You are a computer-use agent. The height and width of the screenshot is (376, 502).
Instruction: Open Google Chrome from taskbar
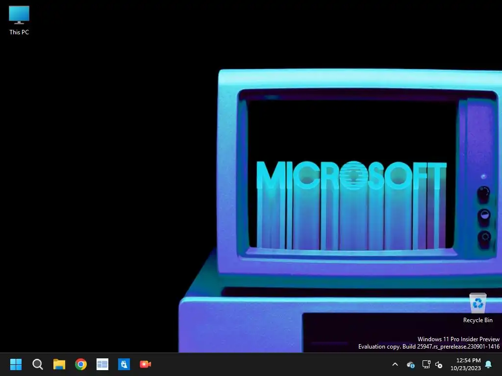click(81, 364)
